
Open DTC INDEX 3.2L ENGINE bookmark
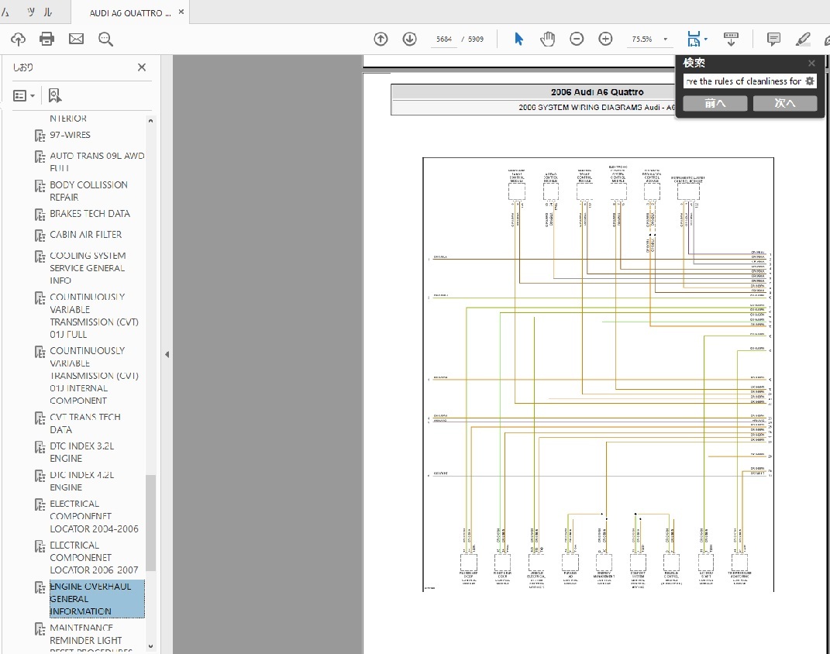point(82,452)
